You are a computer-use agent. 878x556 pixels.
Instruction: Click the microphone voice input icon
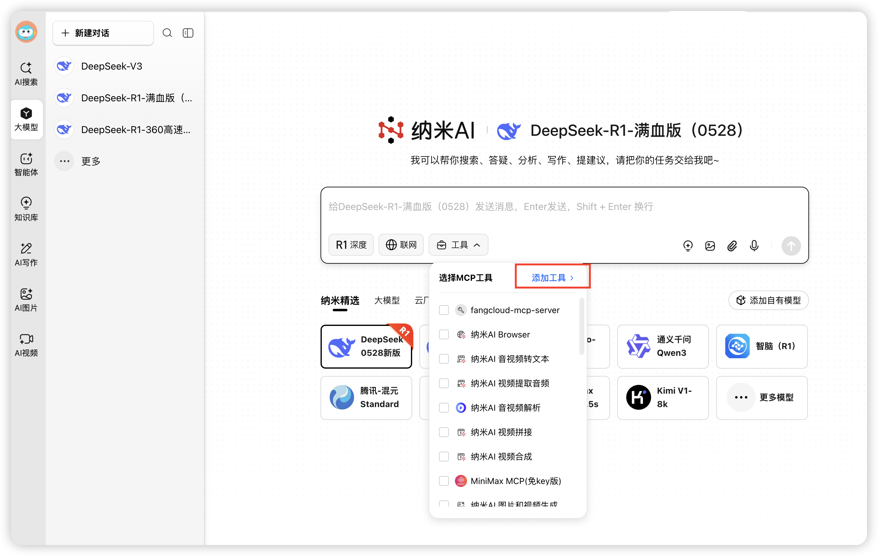tap(754, 246)
